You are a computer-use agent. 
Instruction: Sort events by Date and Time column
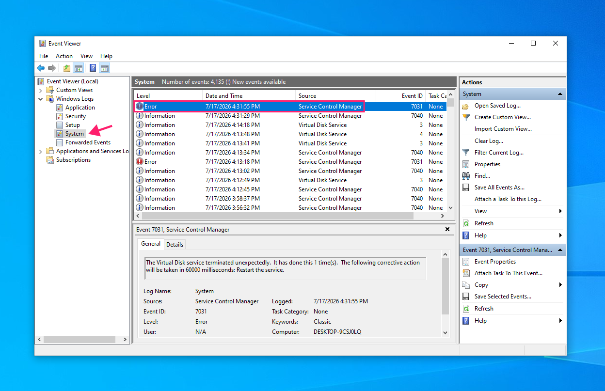[249, 96]
